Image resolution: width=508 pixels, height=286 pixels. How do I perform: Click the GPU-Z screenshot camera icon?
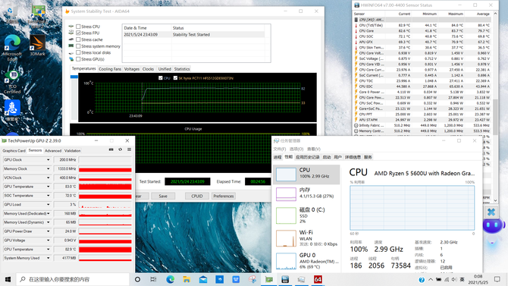[111, 149]
